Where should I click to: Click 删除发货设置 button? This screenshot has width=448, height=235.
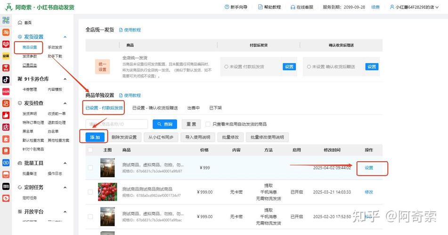tap(124, 137)
